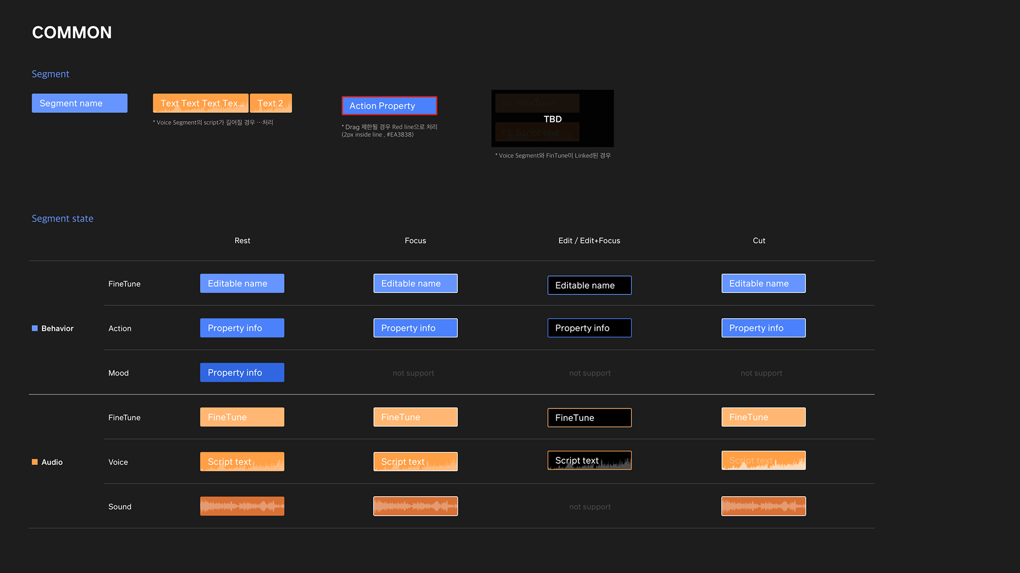
Task: Click the Segment state section heading
Action: 62,219
